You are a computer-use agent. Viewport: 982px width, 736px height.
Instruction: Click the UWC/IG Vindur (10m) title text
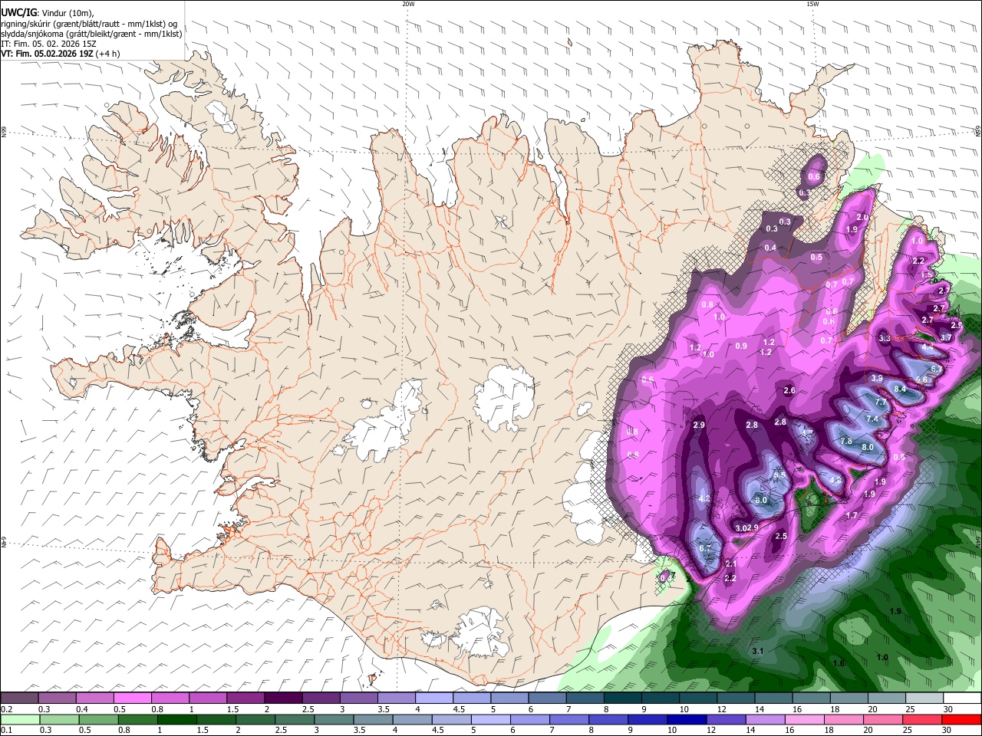click(47, 12)
